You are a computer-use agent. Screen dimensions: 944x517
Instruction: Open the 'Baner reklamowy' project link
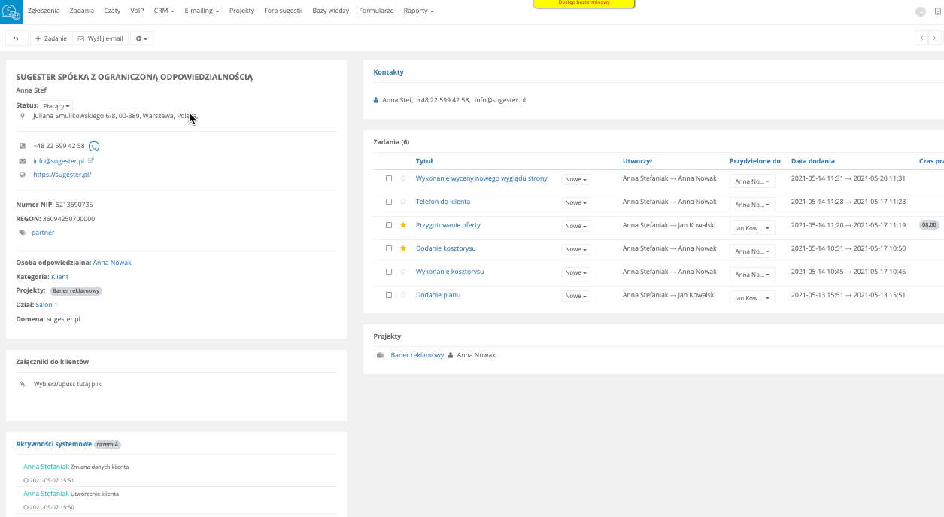click(417, 355)
